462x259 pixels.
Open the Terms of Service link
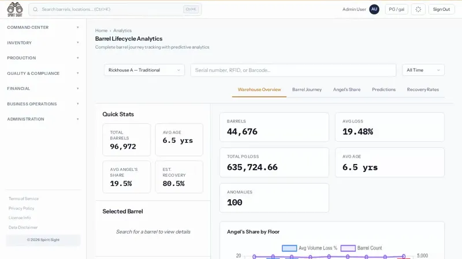click(x=24, y=199)
